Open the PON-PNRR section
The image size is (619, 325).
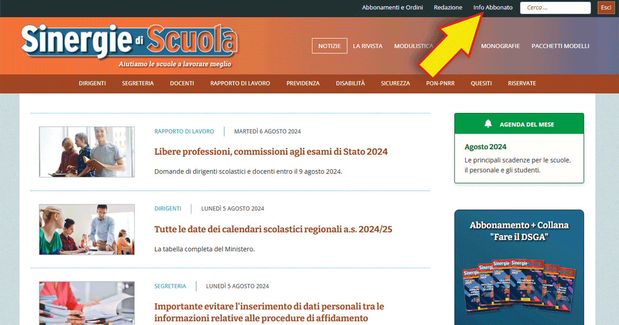coord(441,83)
